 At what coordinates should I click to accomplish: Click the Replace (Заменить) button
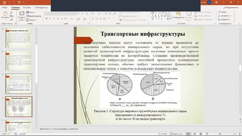point(225,16)
